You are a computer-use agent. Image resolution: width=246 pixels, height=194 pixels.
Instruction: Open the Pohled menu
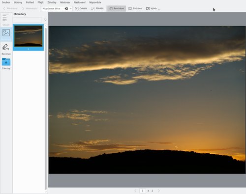click(x=30, y=2)
